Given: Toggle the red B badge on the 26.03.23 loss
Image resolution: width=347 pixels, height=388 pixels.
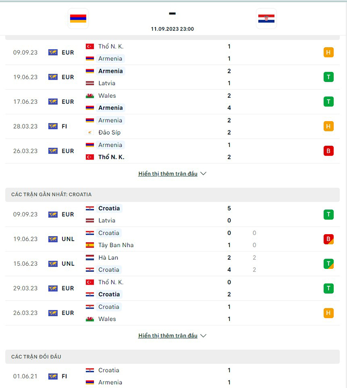Looking at the screenshot, I should 328,151.
